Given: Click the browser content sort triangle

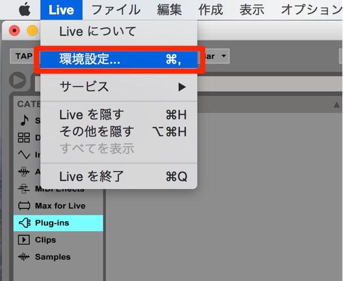Looking at the screenshot, I should pyautogui.click(x=337, y=105).
